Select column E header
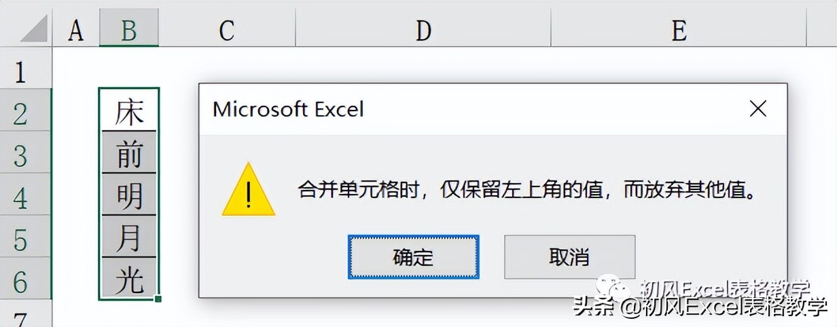837x327 pixels. (x=679, y=31)
